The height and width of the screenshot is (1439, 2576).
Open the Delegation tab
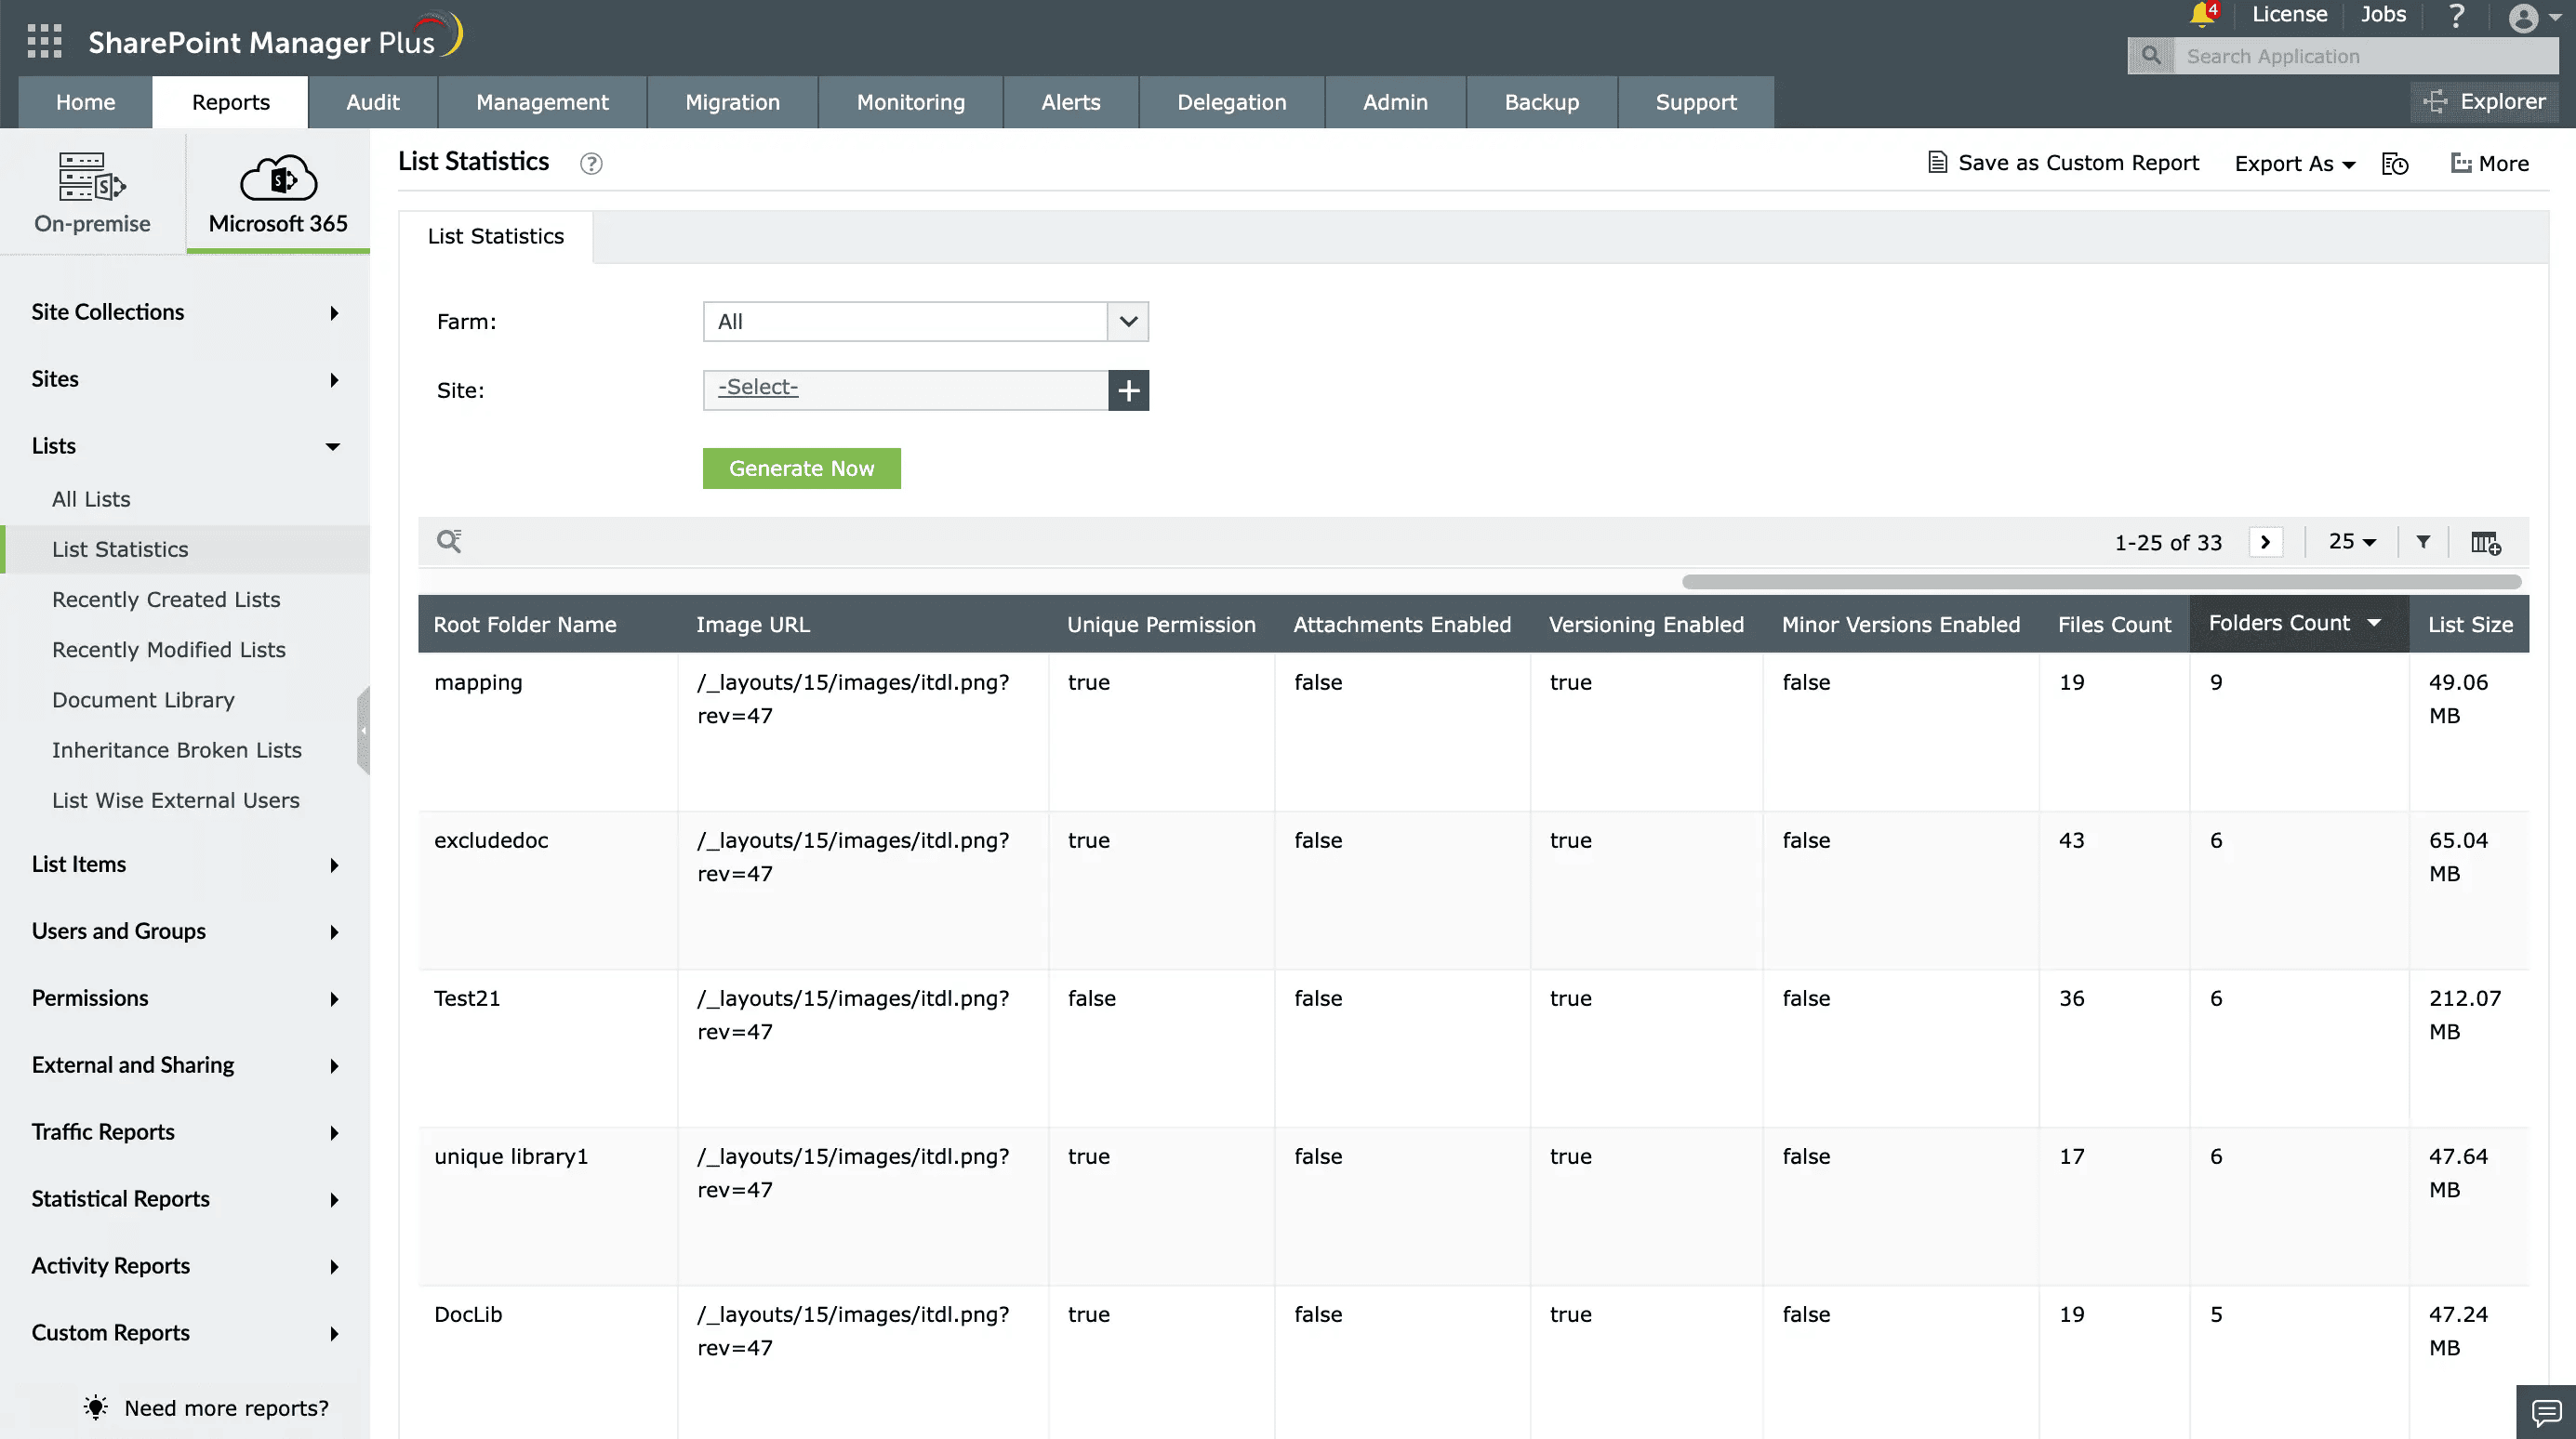click(1232, 102)
